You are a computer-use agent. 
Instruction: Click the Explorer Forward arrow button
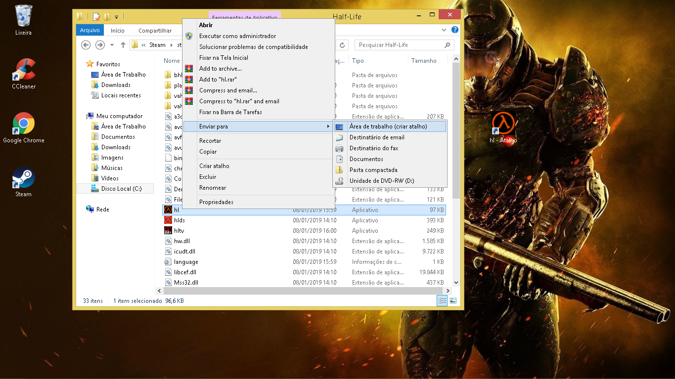point(100,45)
